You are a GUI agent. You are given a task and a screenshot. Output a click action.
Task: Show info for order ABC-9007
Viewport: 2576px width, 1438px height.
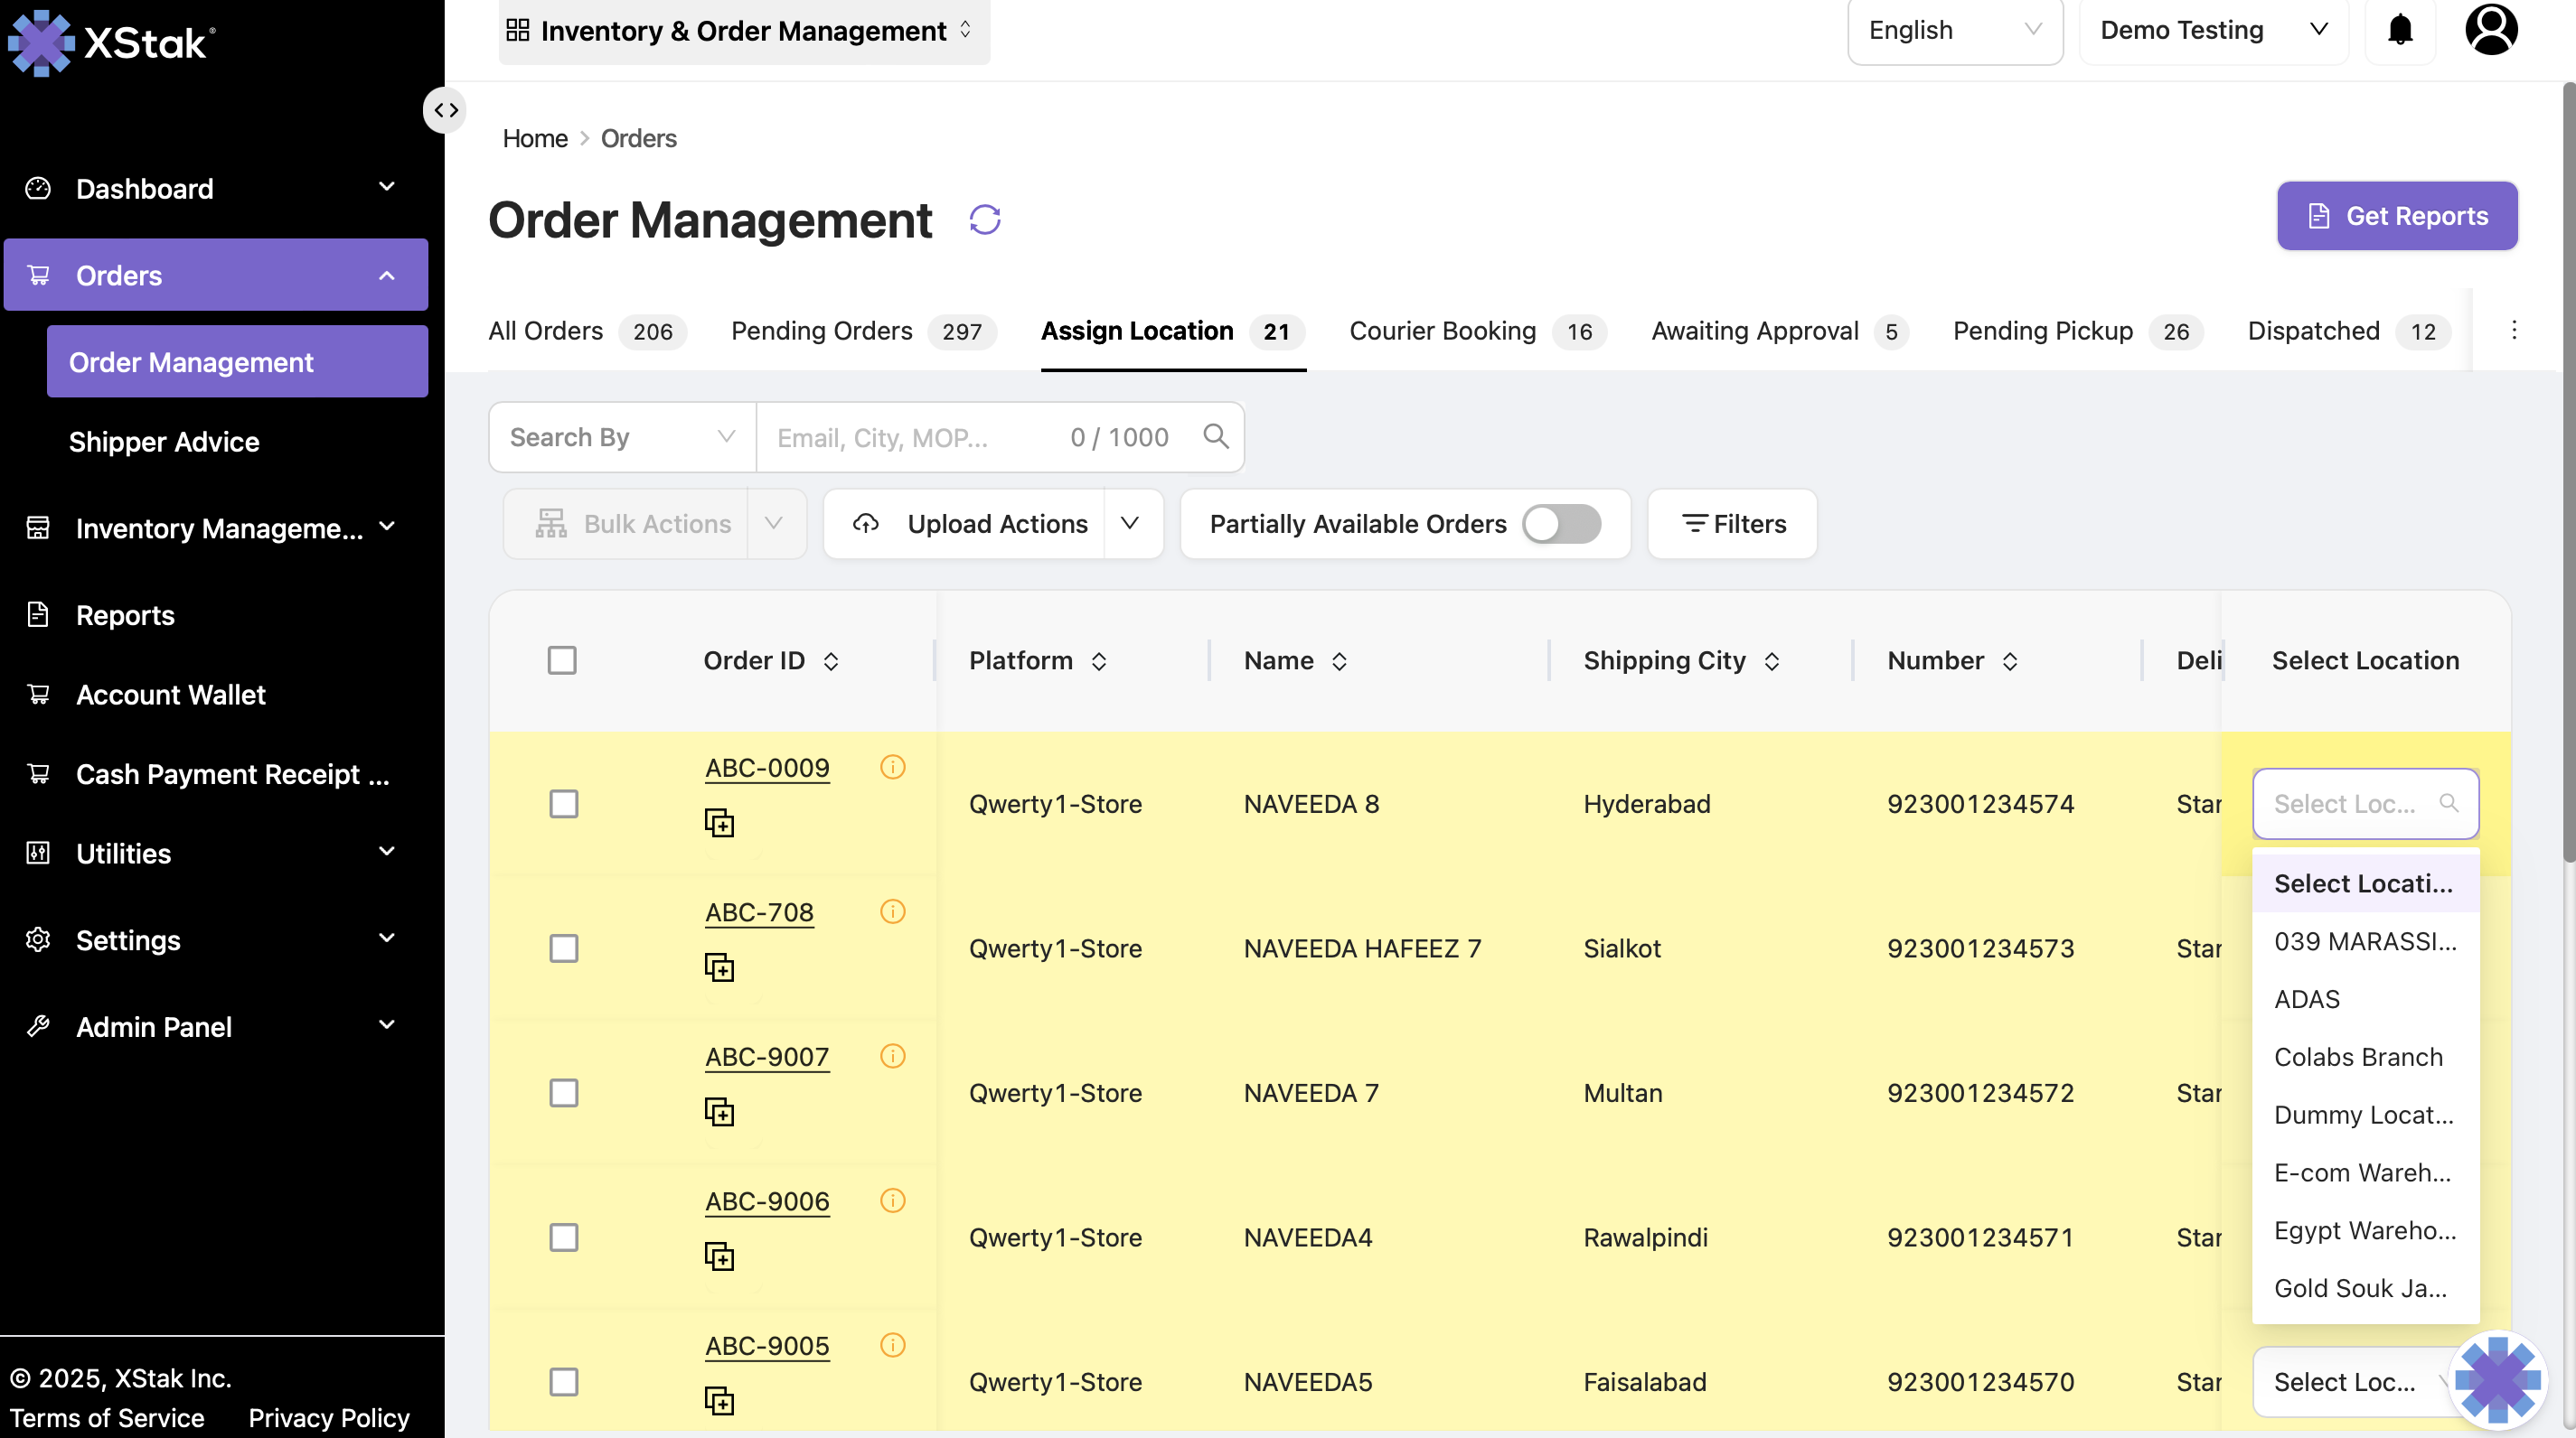tap(892, 1057)
